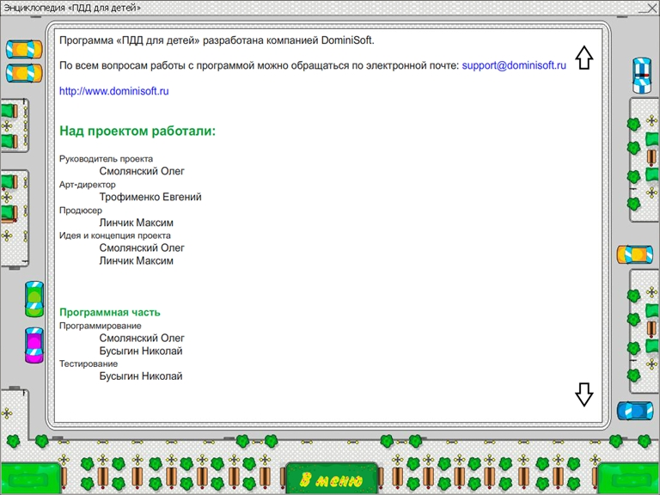660x495 pixels.
Task: Return to menu via «В меню» button
Action: tap(332, 478)
